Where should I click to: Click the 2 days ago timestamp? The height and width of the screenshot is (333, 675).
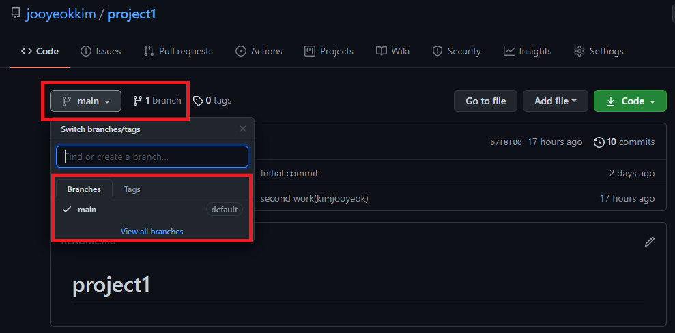(632, 174)
